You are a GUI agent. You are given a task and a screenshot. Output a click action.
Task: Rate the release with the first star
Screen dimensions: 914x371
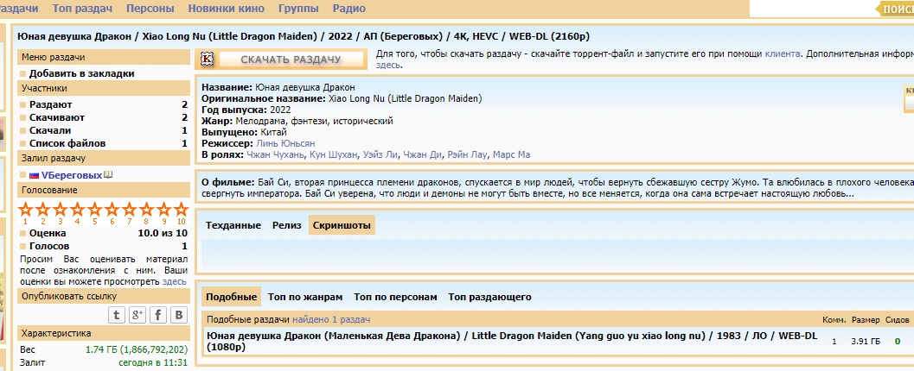(x=25, y=209)
